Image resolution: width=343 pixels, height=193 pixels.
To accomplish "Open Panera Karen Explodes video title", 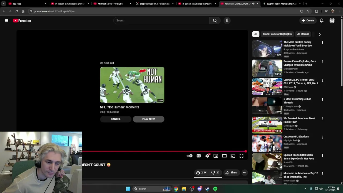I will point(300,63).
